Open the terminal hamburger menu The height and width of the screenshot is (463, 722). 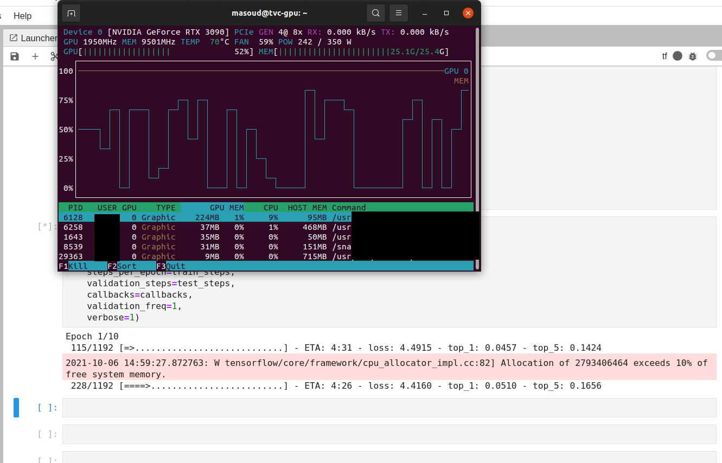click(399, 13)
